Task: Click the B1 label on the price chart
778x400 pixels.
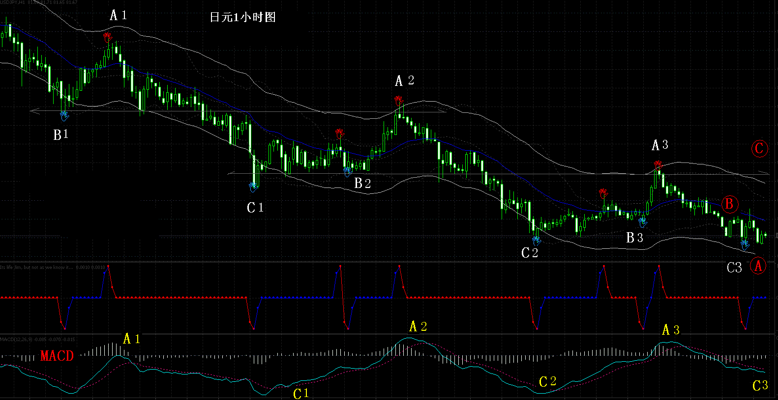Action: pos(60,134)
